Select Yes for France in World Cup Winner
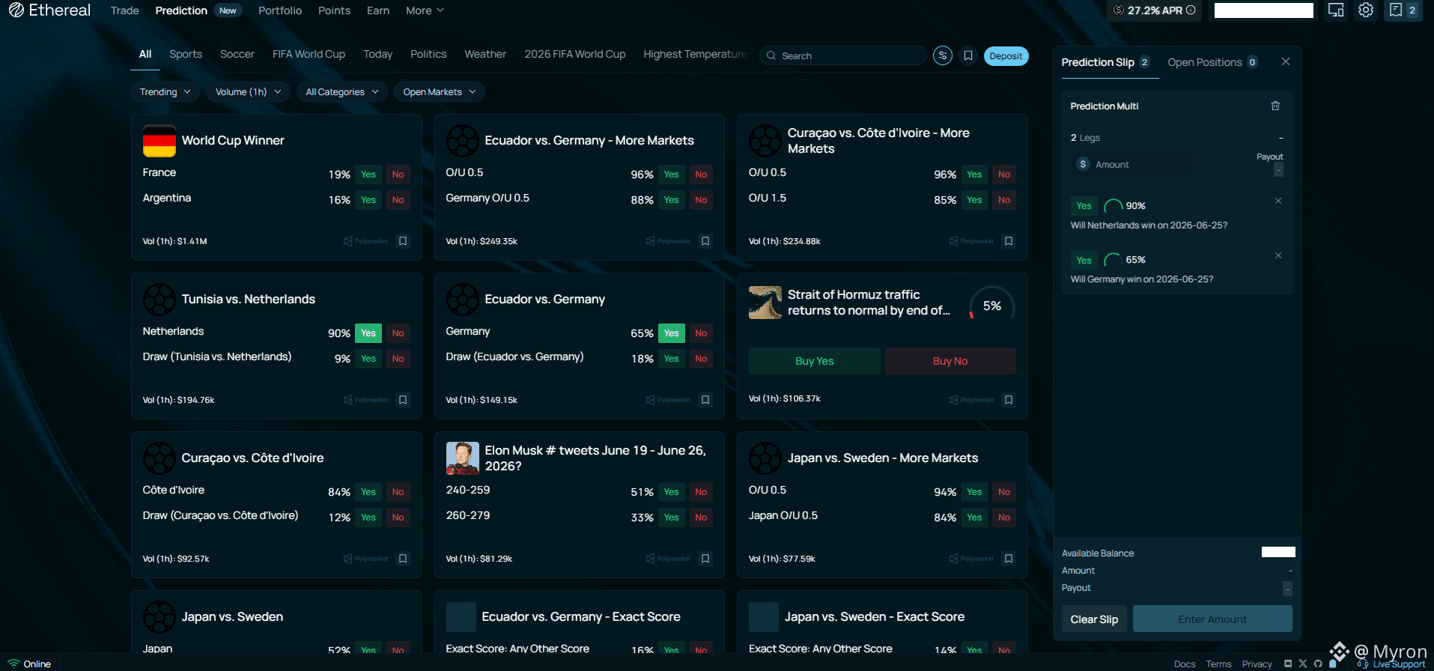Image resolution: width=1434 pixels, height=671 pixels. (368, 174)
